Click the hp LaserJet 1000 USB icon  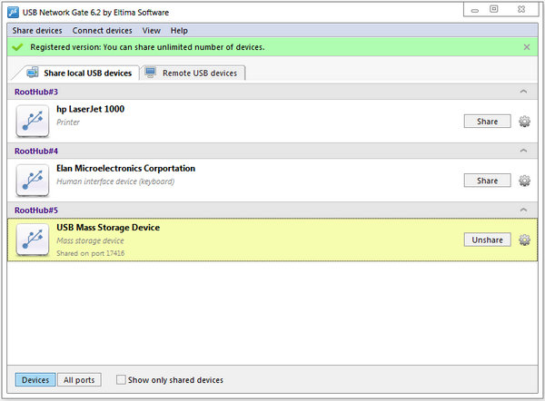click(x=32, y=121)
